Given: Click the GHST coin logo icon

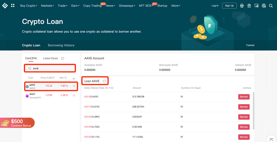Looking at the screenshot, I should point(27,96).
